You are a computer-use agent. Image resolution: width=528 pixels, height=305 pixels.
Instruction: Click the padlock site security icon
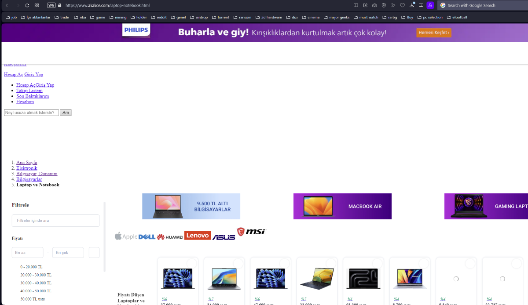pyautogui.click(x=59, y=5)
